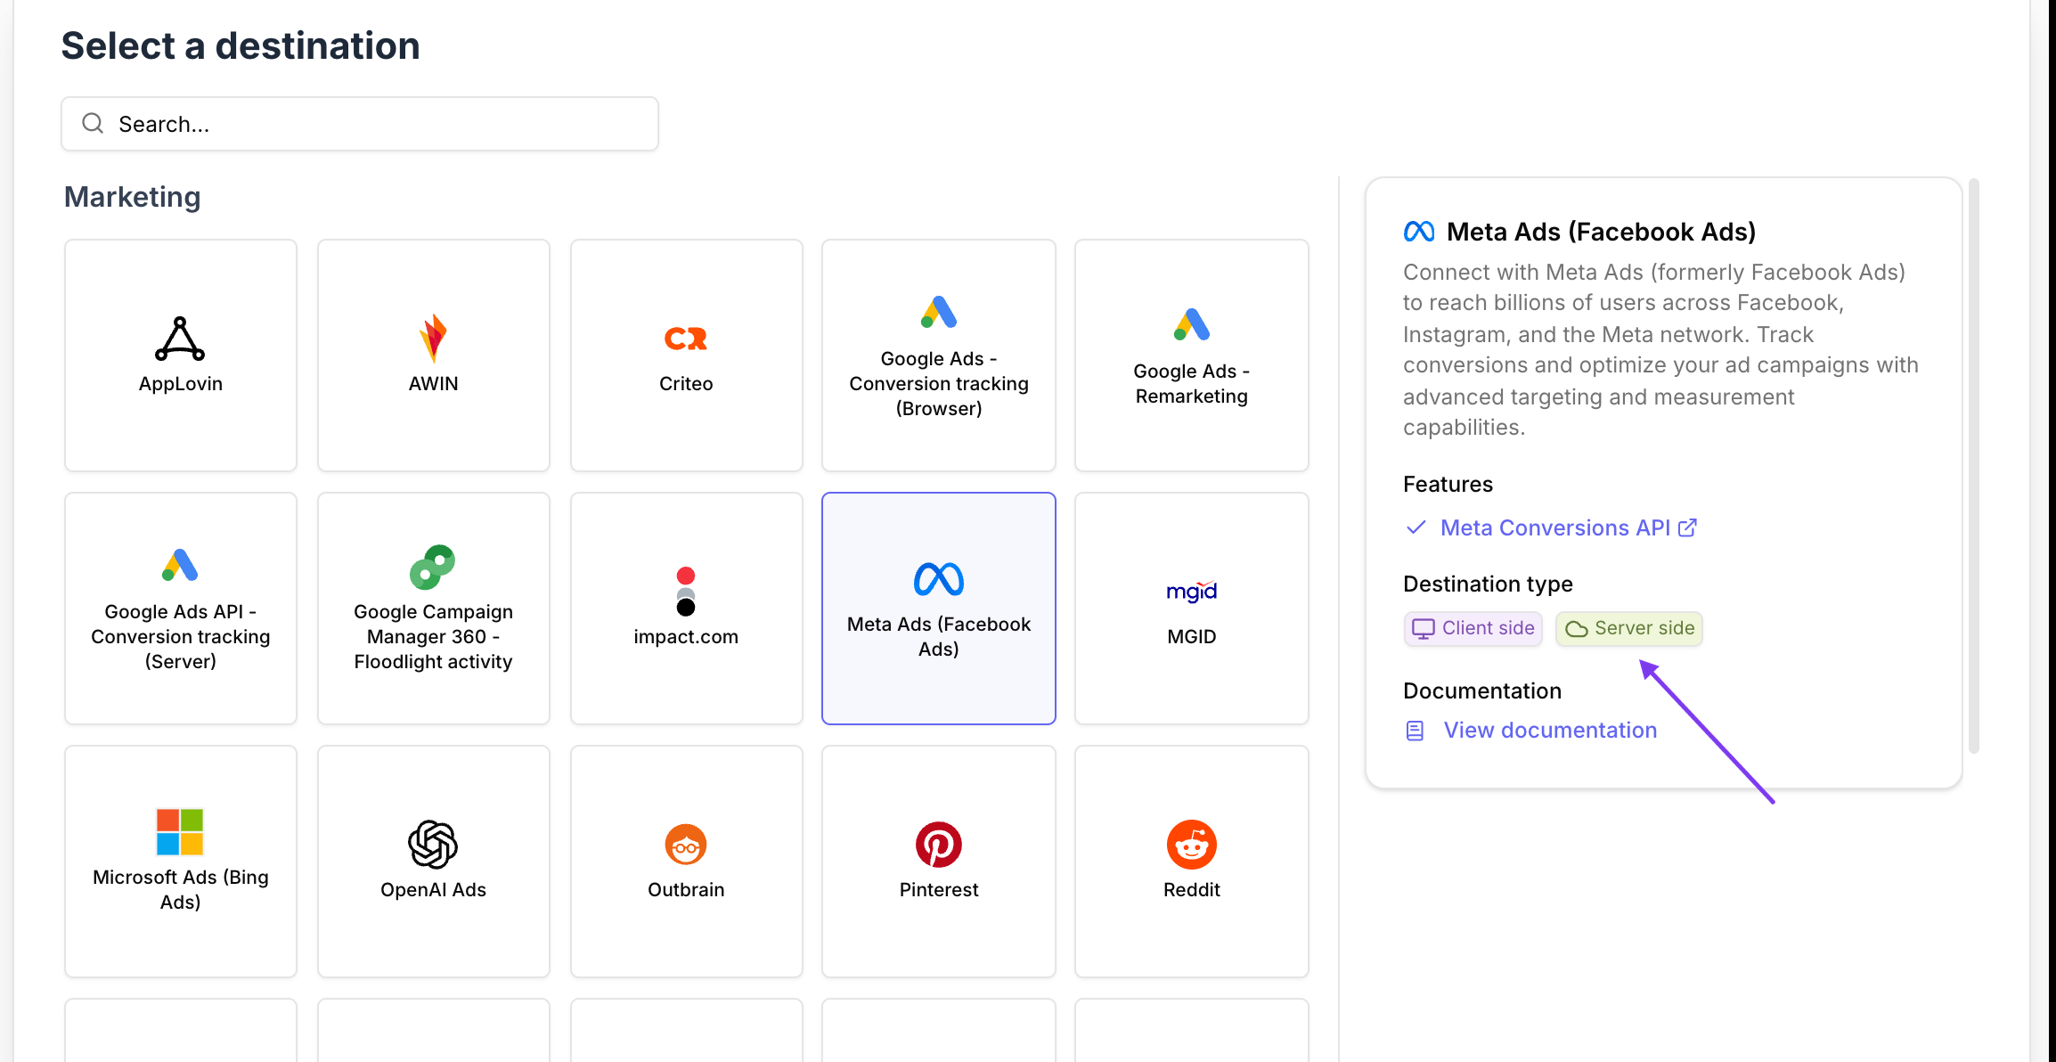
Task: Click the impact.com card label
Action: 686,636
